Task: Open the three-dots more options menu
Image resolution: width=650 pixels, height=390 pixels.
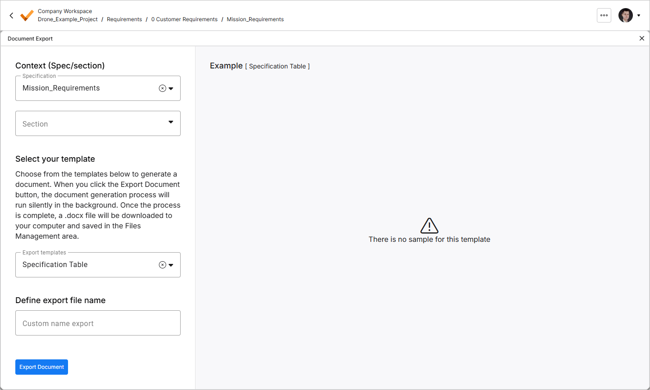Action: pyautogui.click(x=604, y=15)
